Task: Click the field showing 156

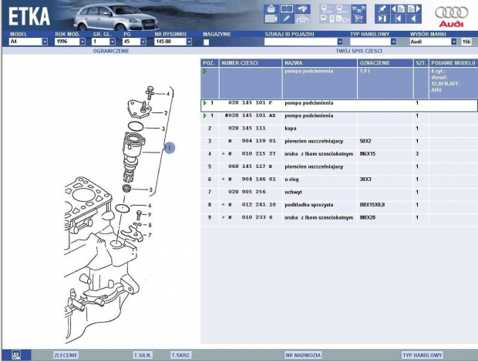Action: point(466,42)
